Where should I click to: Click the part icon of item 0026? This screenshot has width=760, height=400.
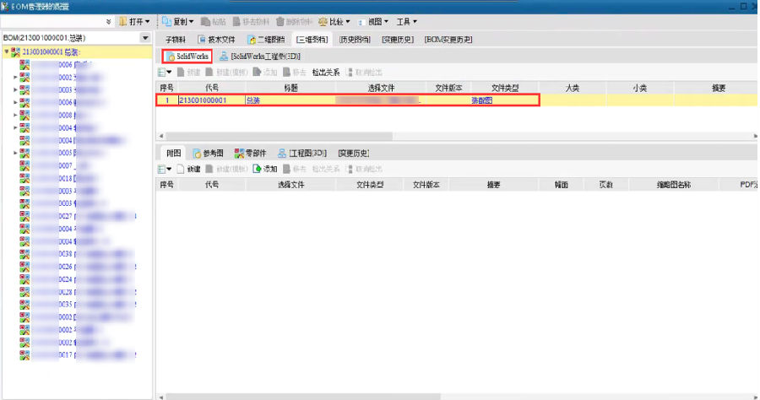point(24,267)
